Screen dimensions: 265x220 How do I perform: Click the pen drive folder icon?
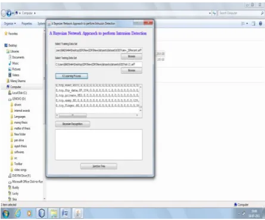point(12,140)
